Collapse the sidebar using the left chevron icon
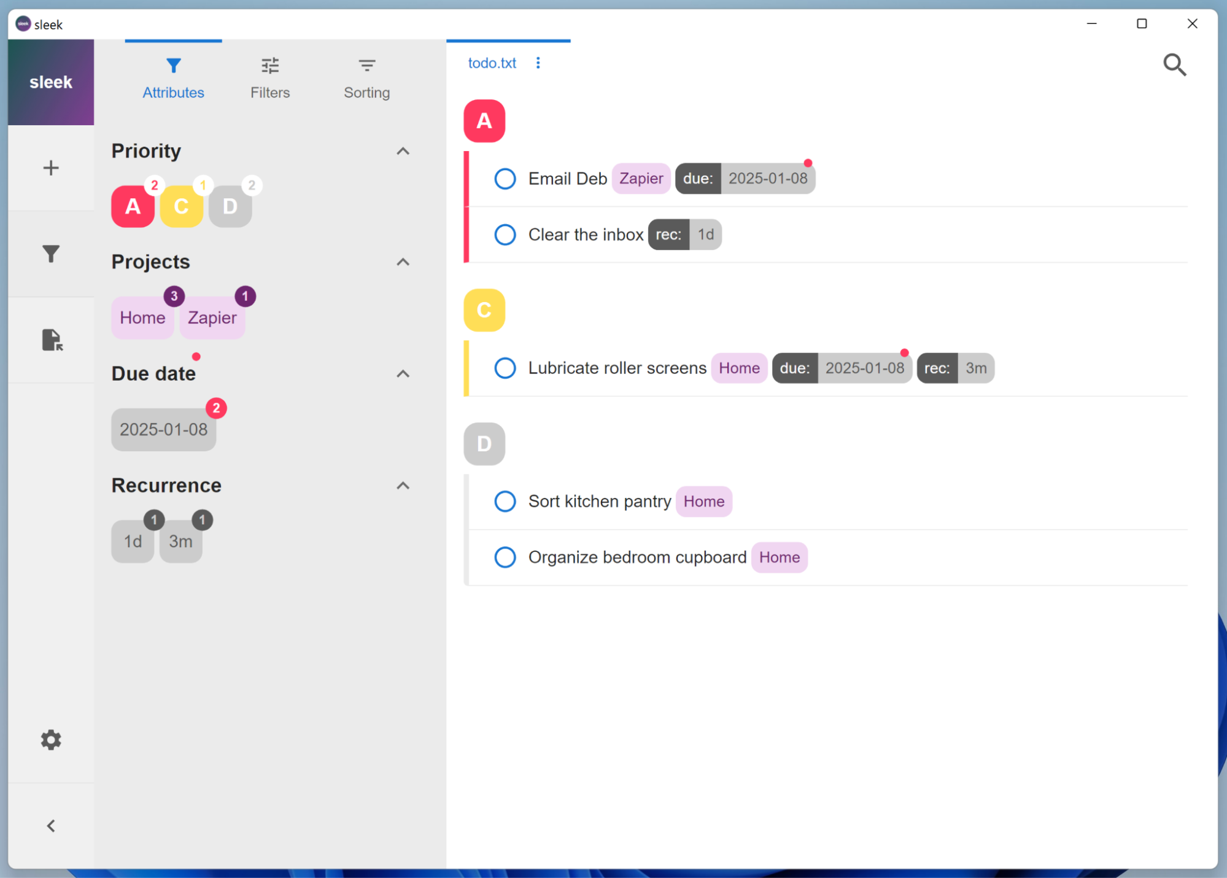 50,825
